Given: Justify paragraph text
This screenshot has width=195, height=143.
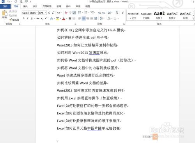Looking at the screenshot, I should [92, 18].
